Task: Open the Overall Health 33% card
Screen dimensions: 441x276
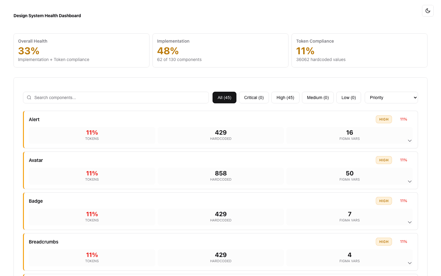Action: pos(81,50)
